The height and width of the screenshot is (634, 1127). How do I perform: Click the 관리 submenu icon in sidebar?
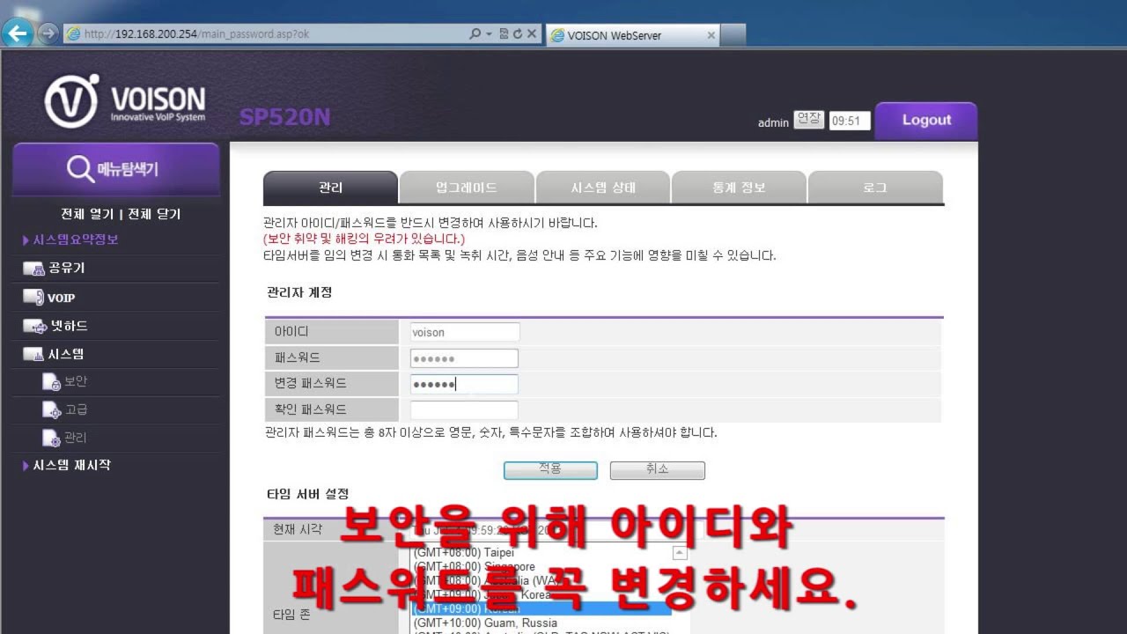pos(51,439)
